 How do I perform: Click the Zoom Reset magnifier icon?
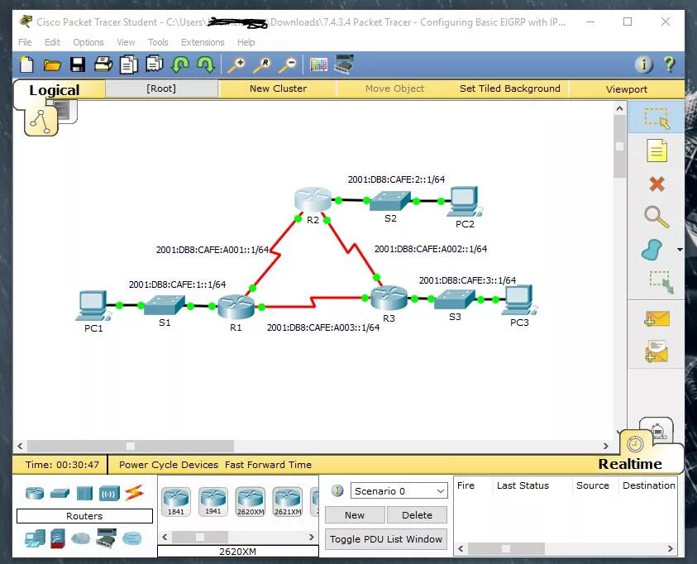click(x=262, y=65)
